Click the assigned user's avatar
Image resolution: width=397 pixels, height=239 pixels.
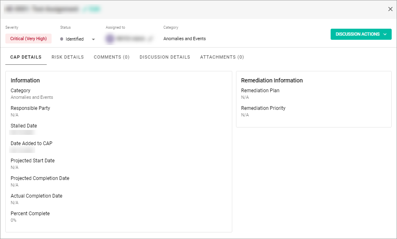[x=110, y=39]
